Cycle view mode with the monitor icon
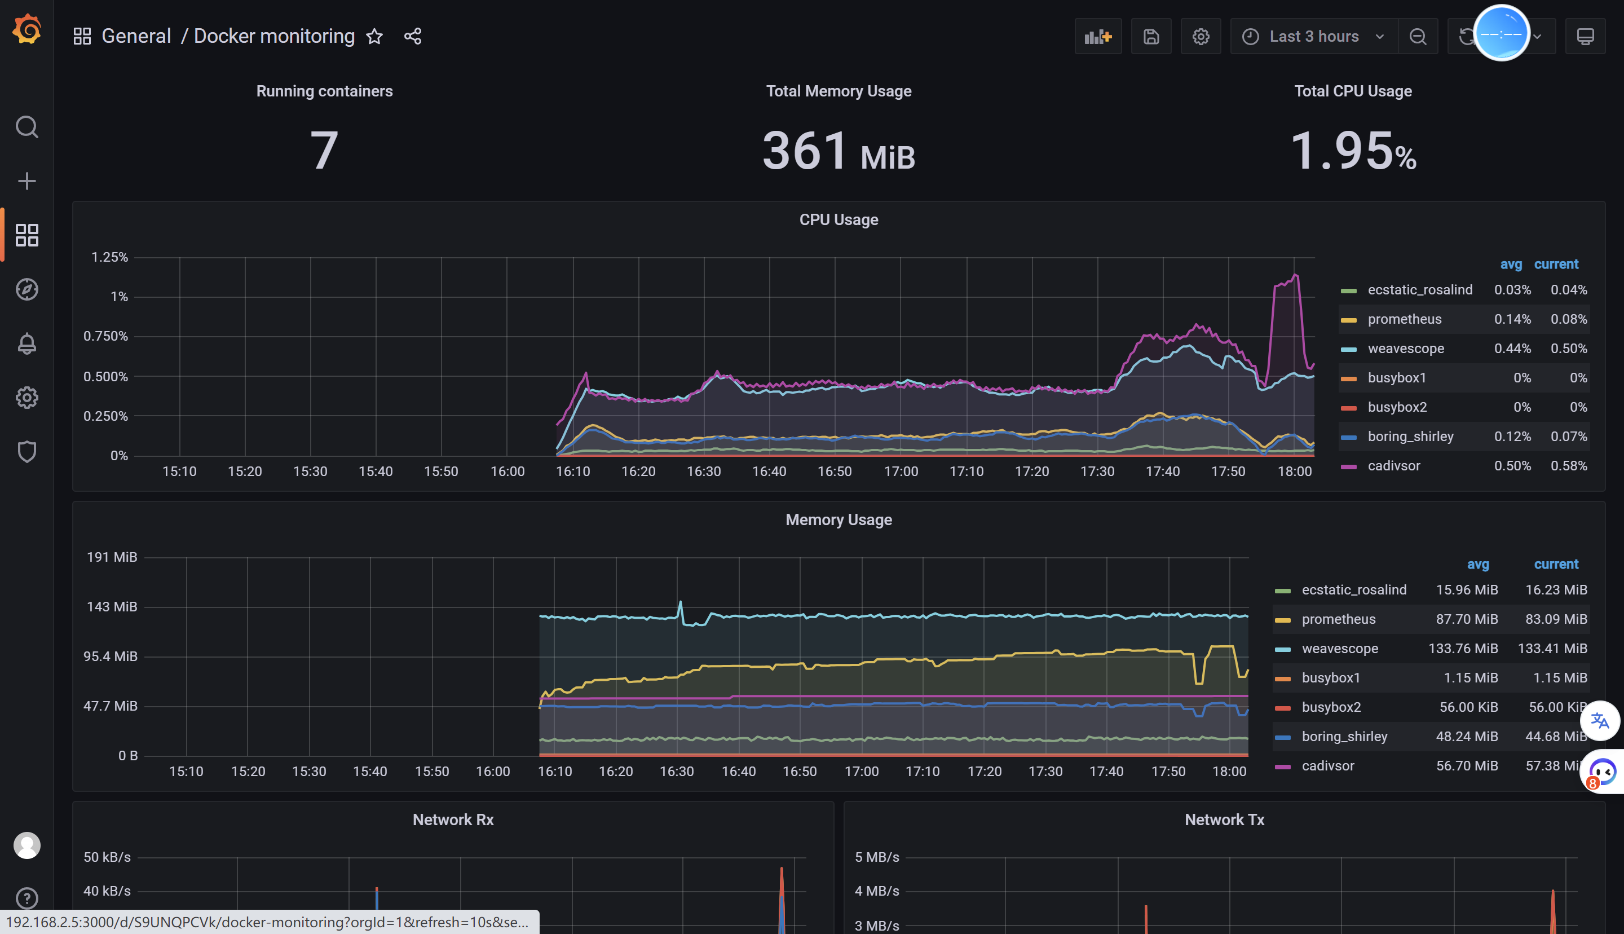This screenshot has height=934, width=1624. [x=1585, y=37]
